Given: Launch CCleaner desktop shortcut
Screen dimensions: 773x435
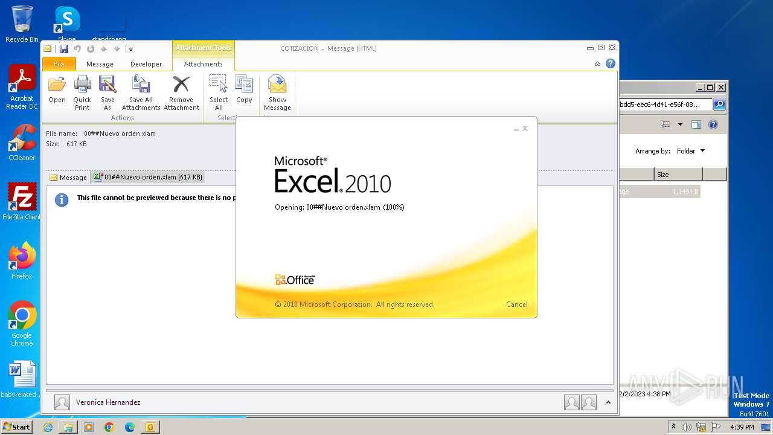Looking at the screenshot, I should coord(22,143).
